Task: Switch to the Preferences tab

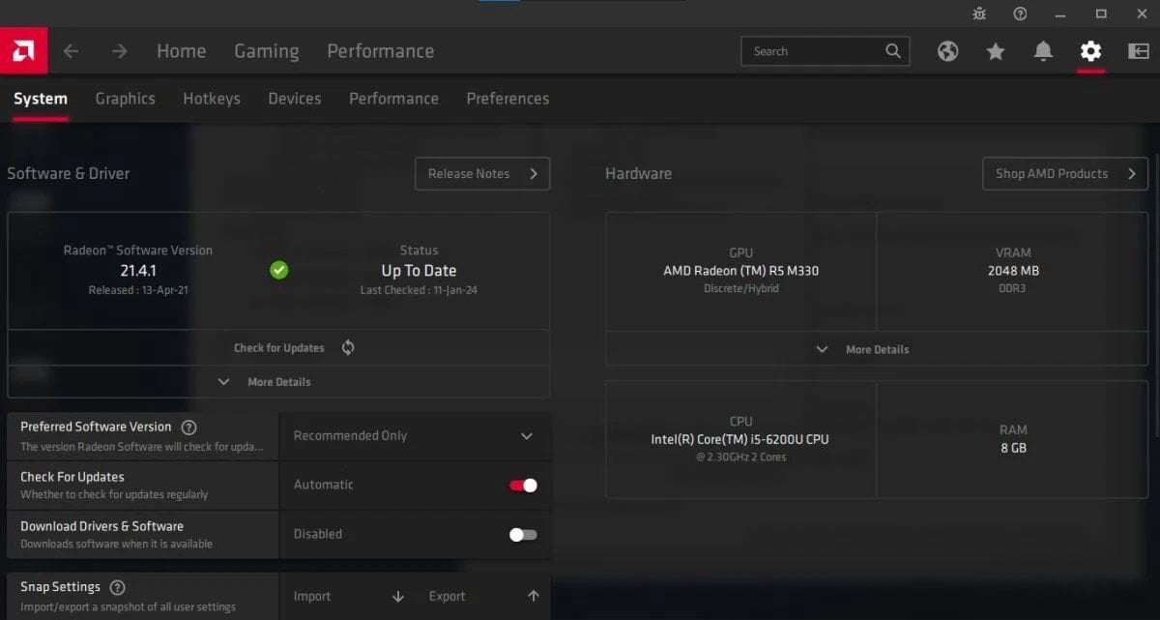Action: pos(507,99)
